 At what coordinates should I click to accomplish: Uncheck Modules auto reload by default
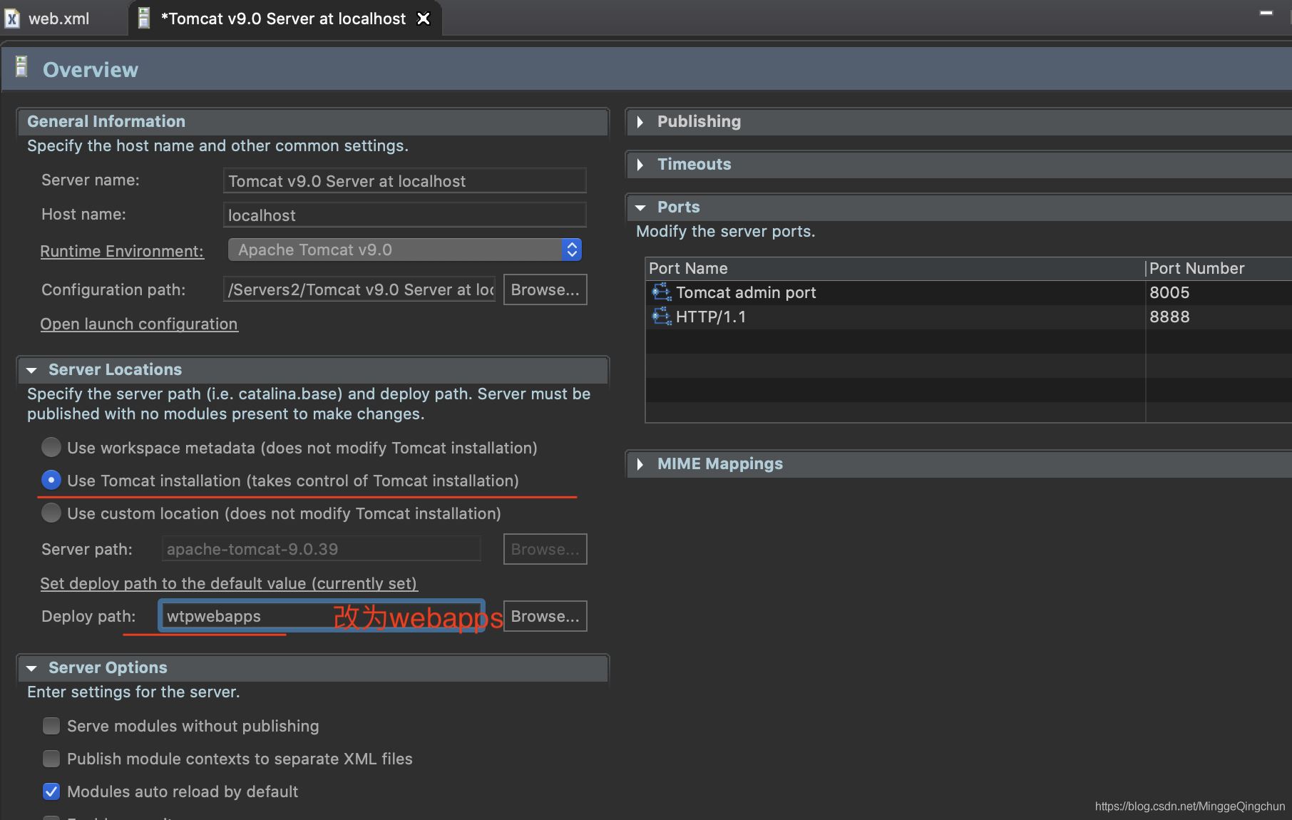point(51,791)
